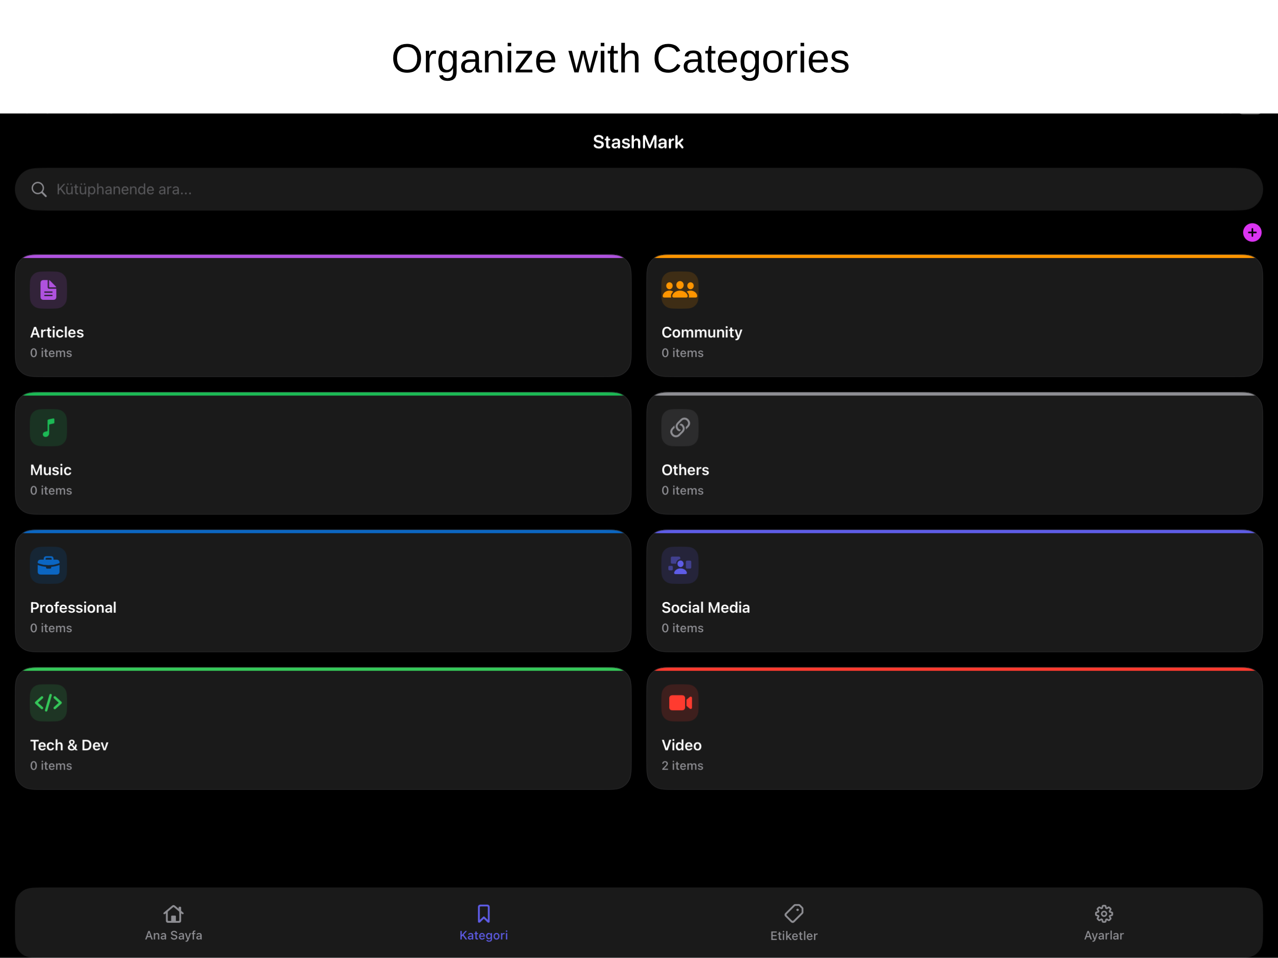This screenshot has height=958, width=1278.
Task: Add a new category with the plus button
Action: point(1252,232)
